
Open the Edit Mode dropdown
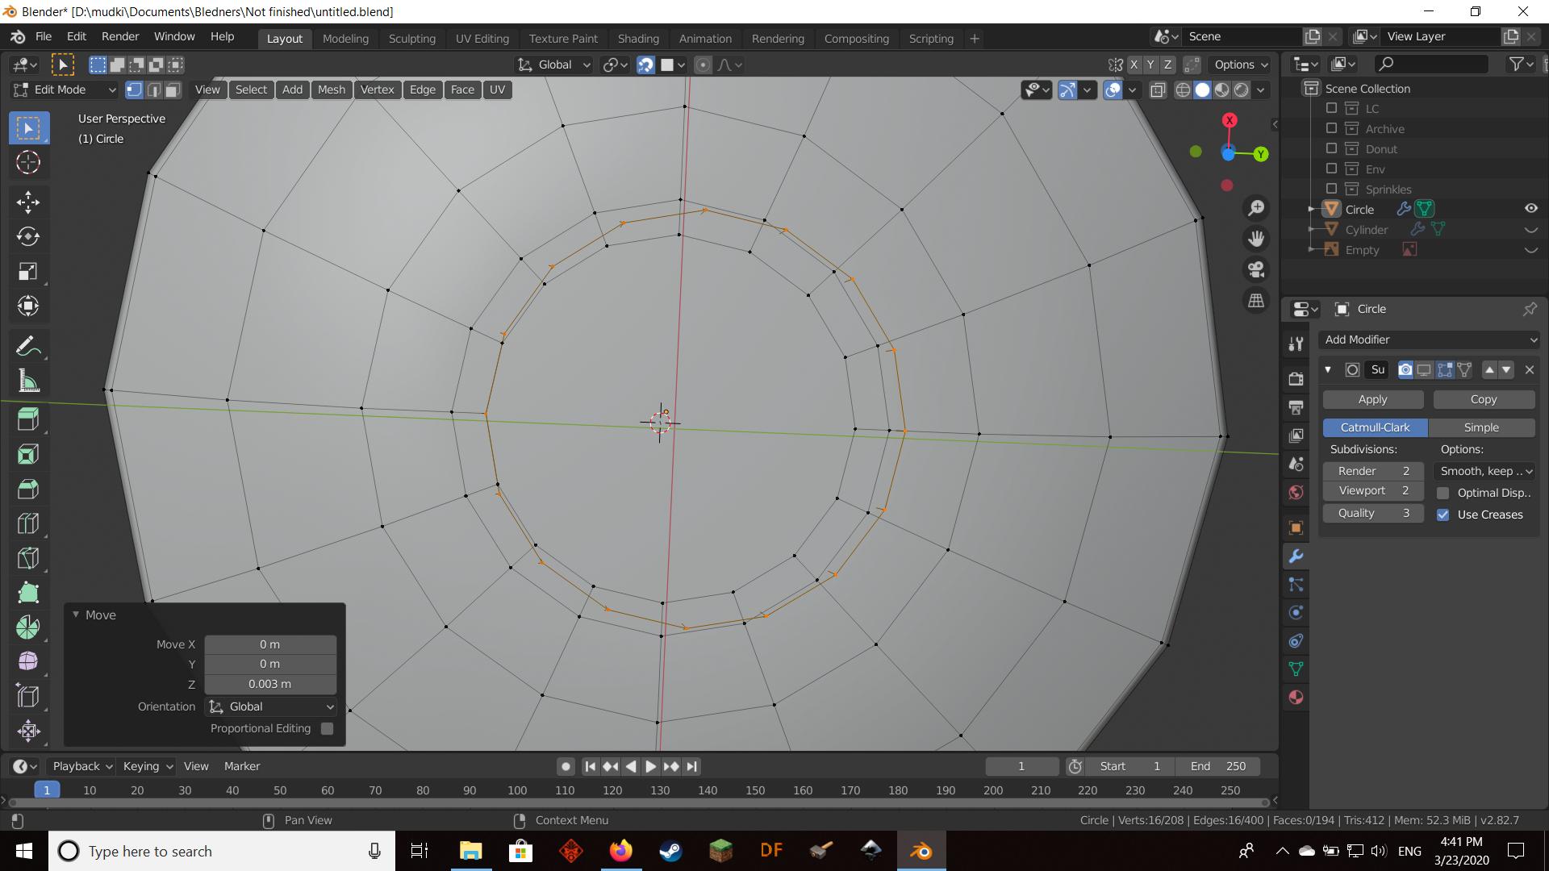(65, 90)
